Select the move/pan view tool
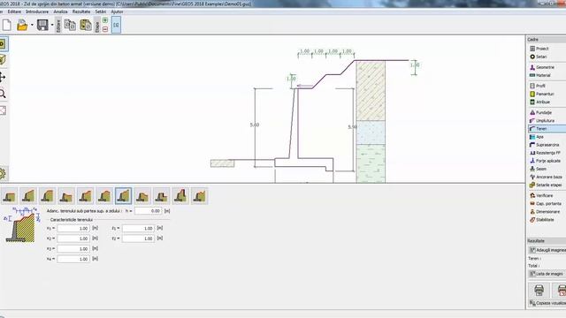Screen dimensions: 566x318 point(3,77)
